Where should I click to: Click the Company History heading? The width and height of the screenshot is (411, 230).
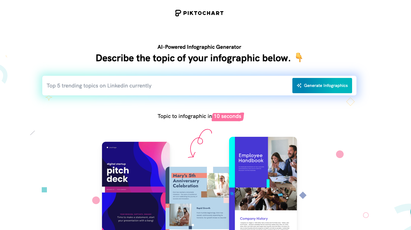254,219
